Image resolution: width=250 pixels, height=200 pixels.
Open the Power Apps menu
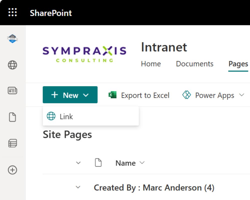pos(213,95)
